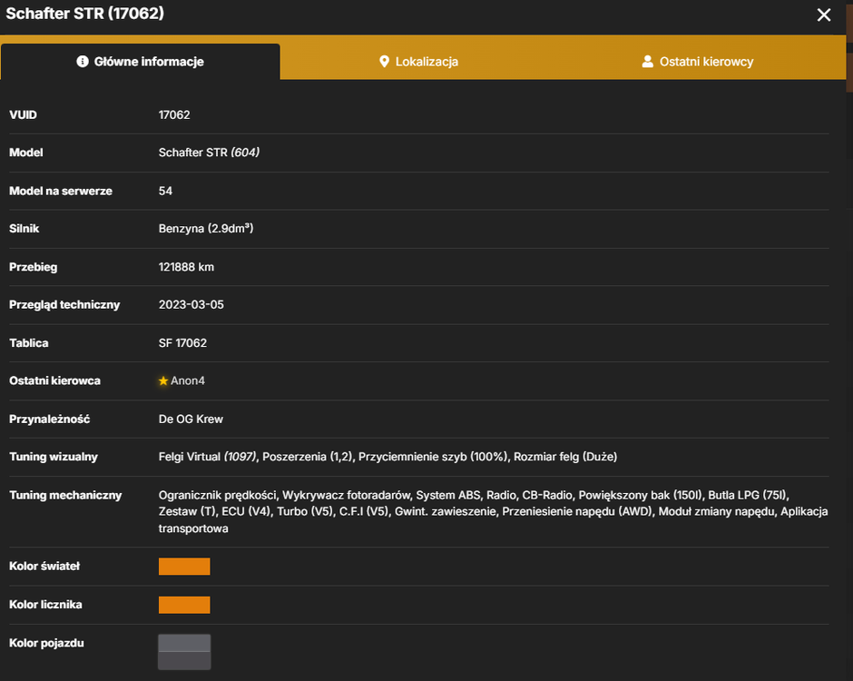Click the De OG Krew affiliation

(x=191, y=419)
